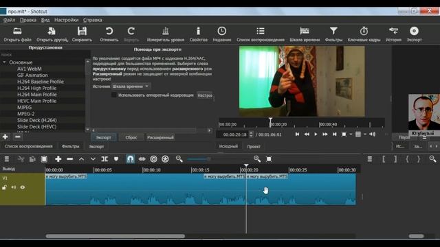Open Файл menu

pyautogui.click(x=9, y=20)
